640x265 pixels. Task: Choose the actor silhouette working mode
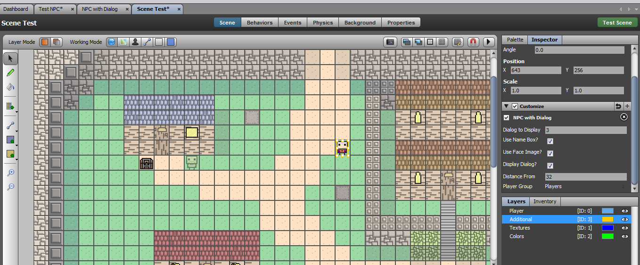(135, 42)
